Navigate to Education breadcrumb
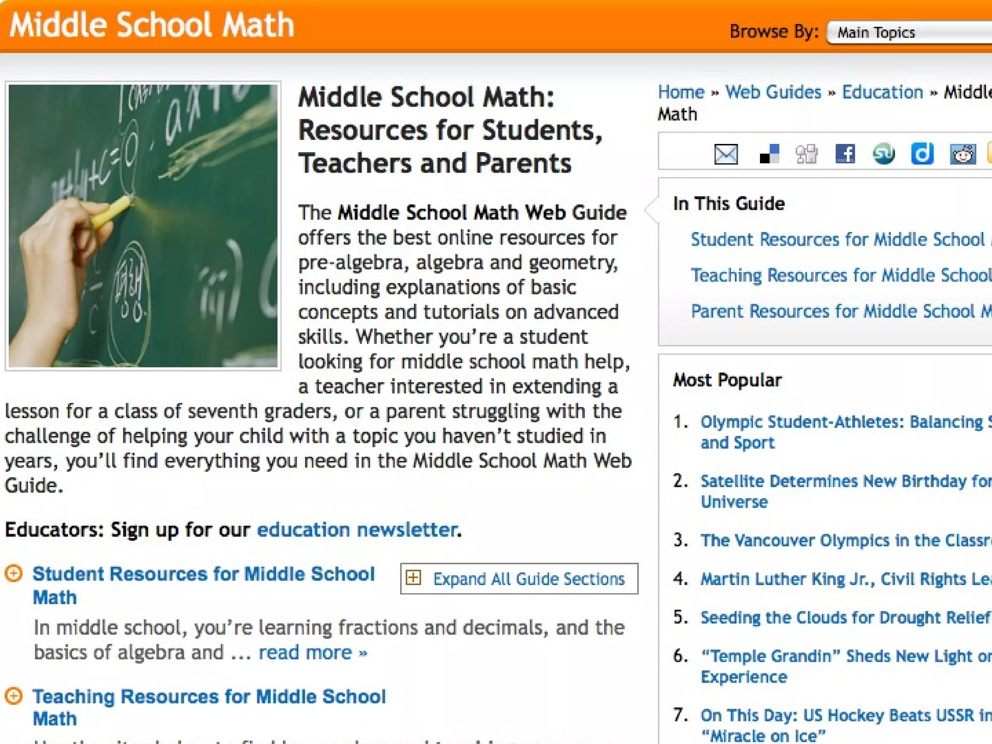Image resolution: width=992 pixels, height=744 pixels. (883, 92)
